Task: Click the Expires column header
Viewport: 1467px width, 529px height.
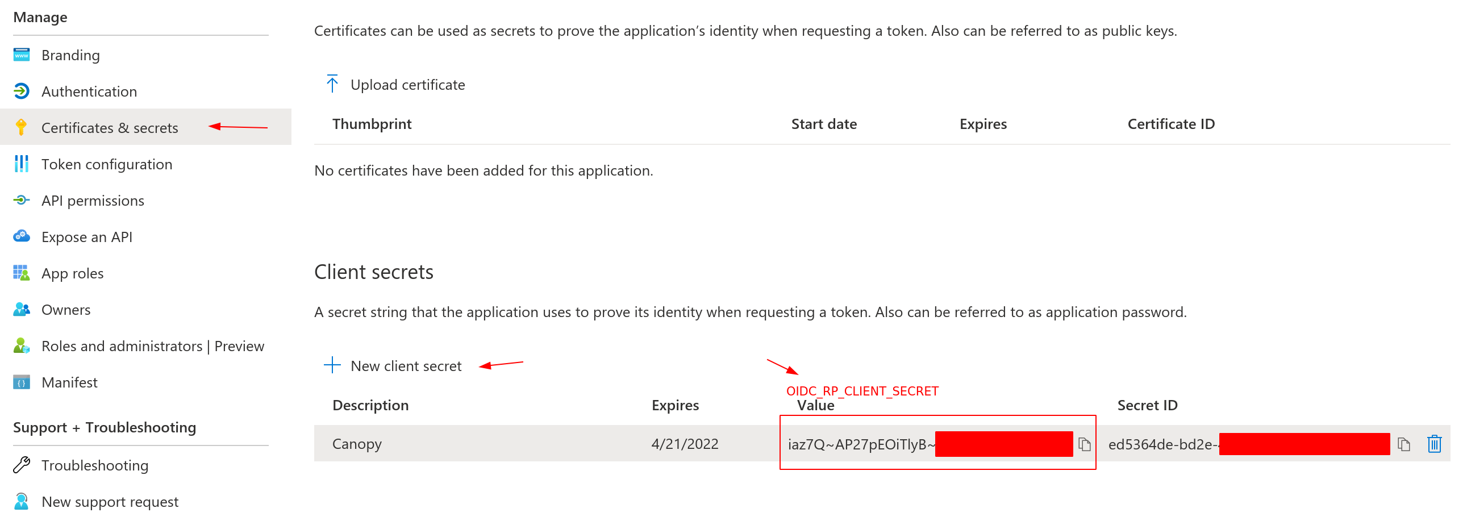Action: tap(676, 405)
